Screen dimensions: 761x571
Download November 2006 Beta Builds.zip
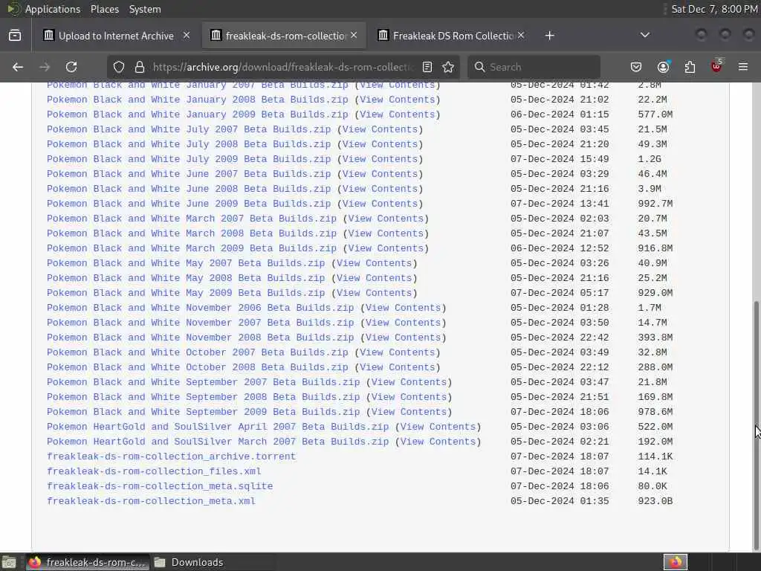[201, 308]
